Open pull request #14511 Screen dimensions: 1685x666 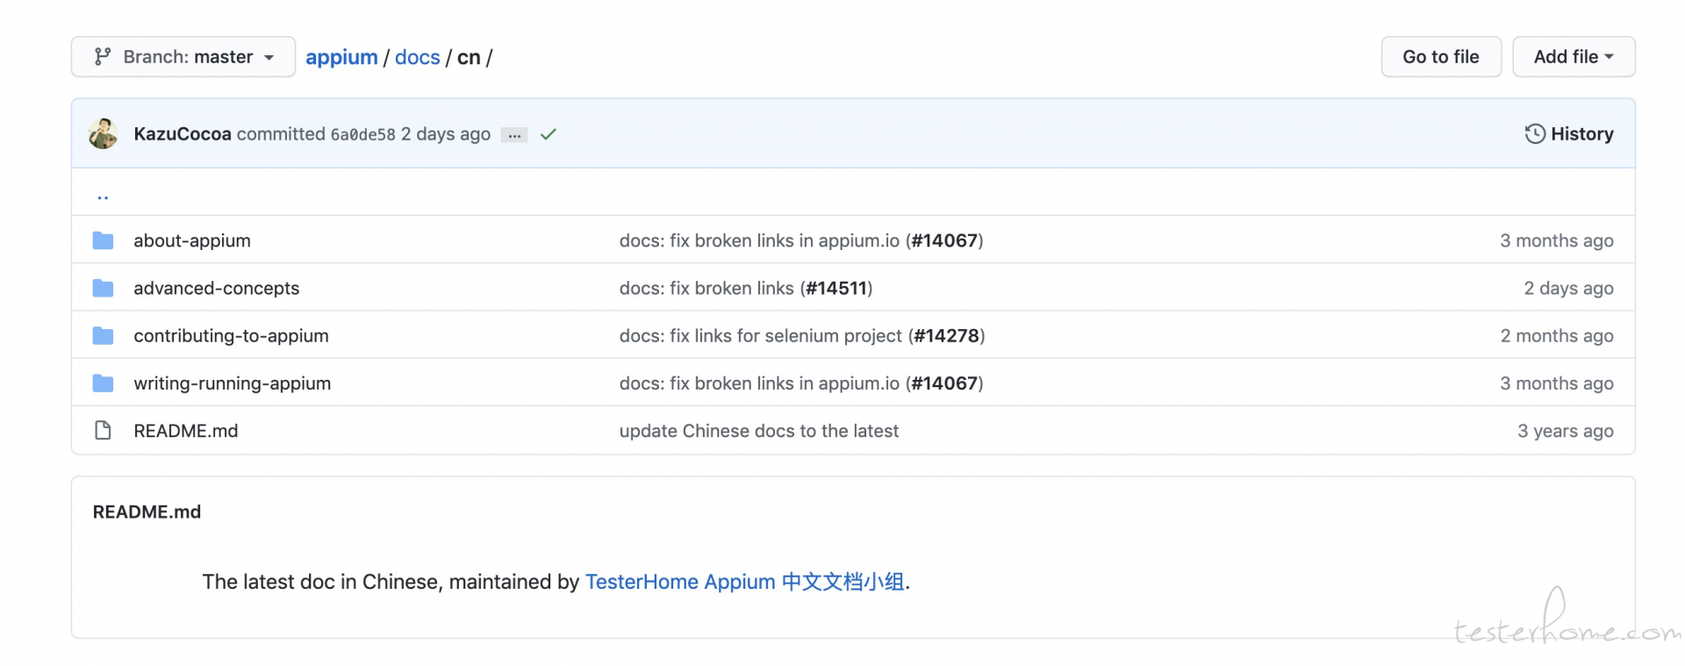coord(836,288)
